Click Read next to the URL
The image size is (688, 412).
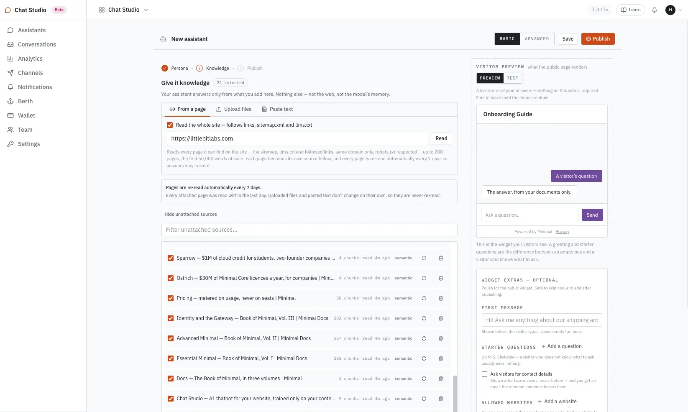[x=441, y=138]
